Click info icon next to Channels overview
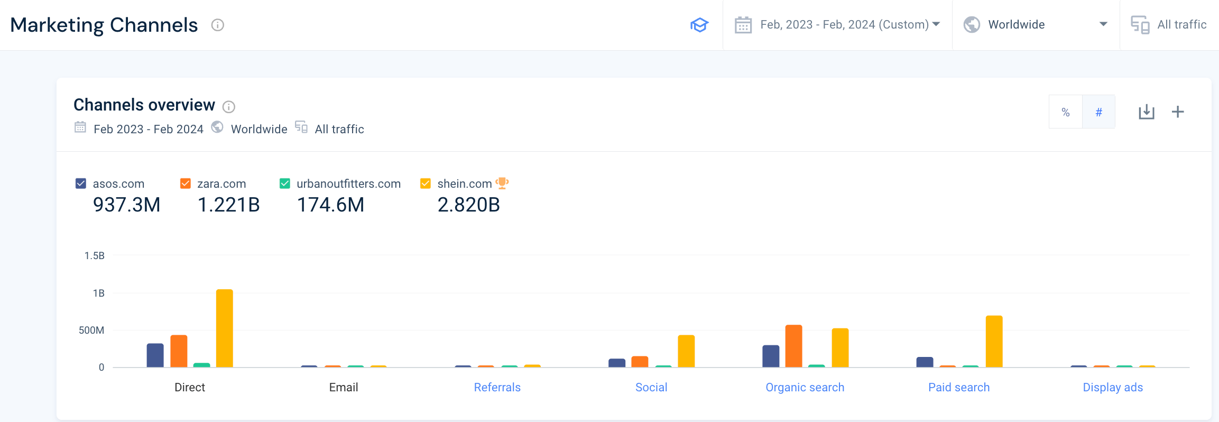1219x422 pixels. (x=229, y=107)
